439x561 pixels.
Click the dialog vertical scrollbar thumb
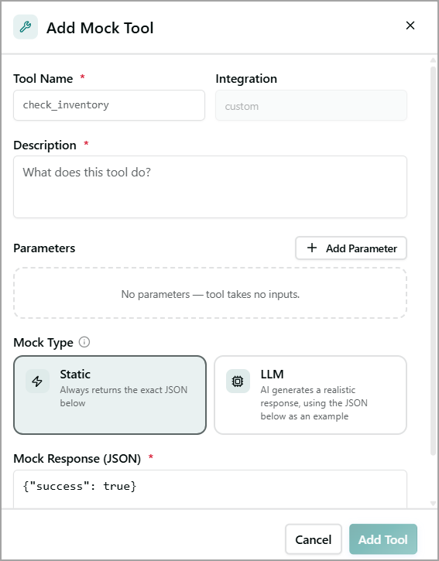coord(433,262)
